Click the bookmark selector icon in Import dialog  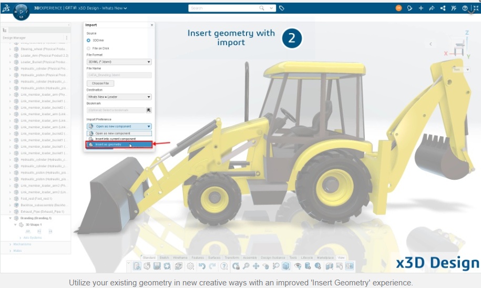(x=149, y=110)
